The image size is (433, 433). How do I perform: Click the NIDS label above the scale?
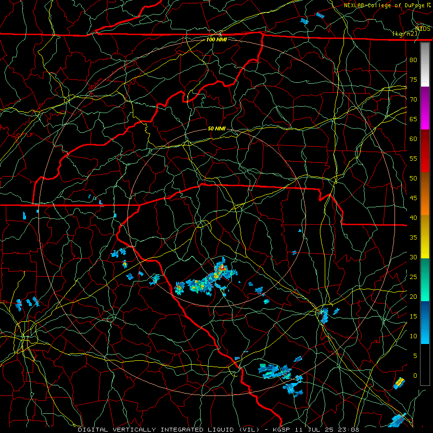click(x=423, y=28)
